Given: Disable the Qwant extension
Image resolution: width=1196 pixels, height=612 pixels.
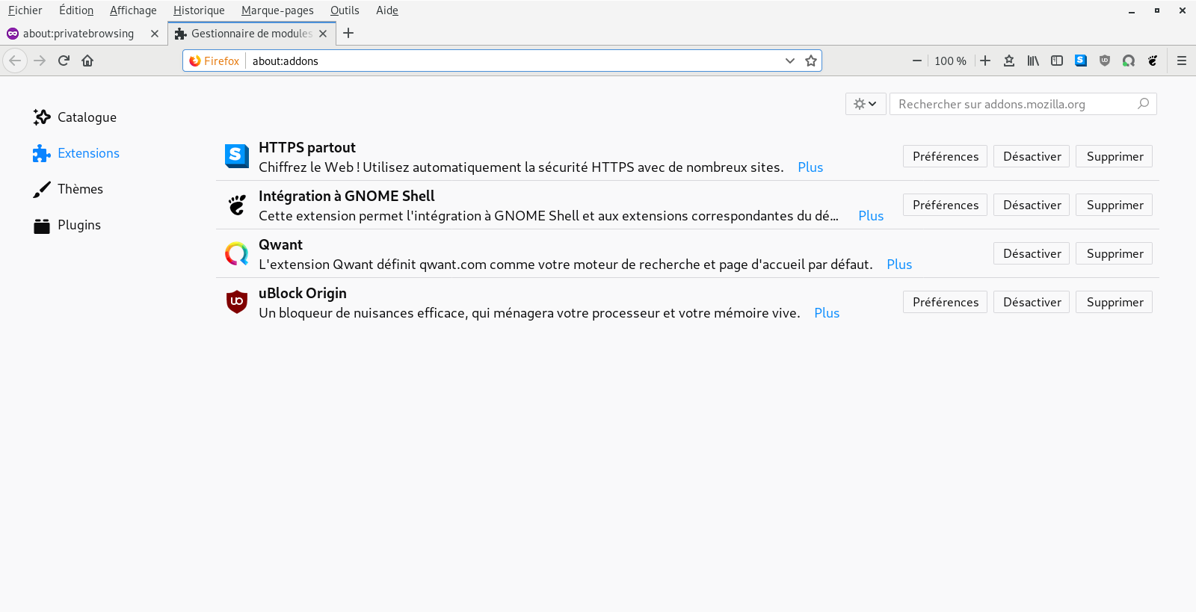Looking at the screenshot, I should pos(1032,253).
